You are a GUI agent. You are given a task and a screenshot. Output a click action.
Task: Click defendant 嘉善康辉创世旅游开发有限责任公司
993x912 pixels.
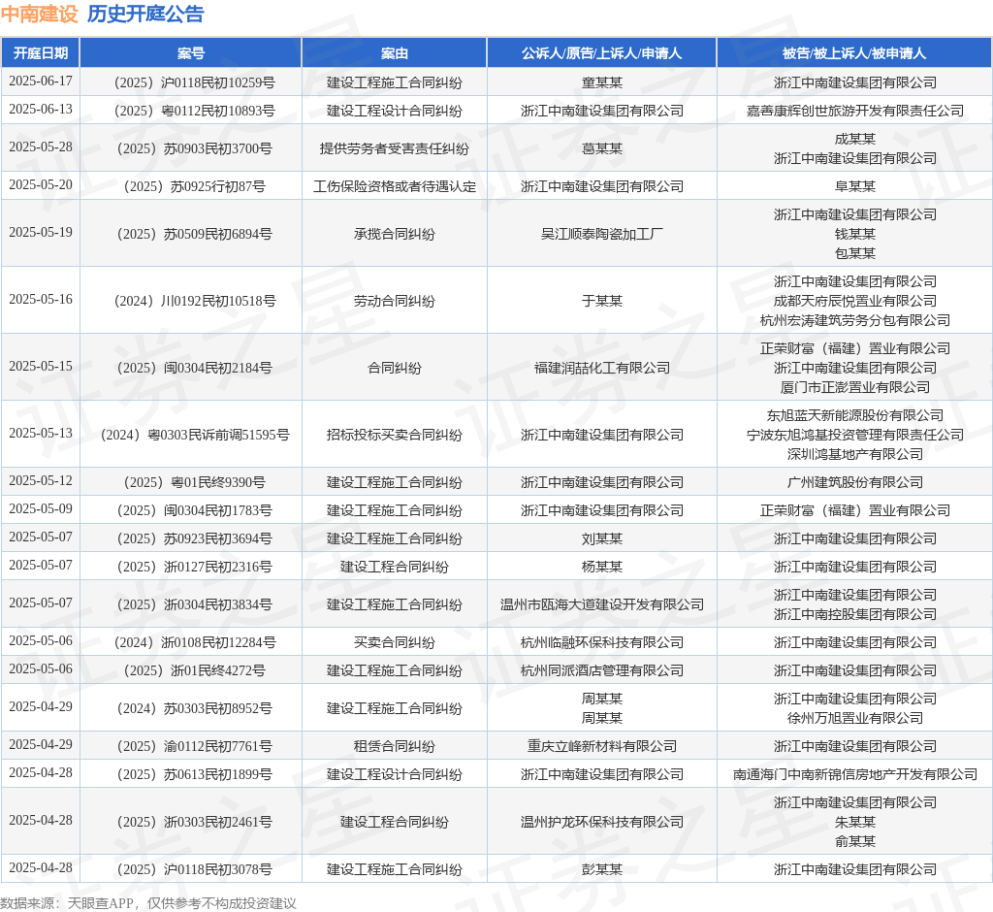[x=855, y=111]
